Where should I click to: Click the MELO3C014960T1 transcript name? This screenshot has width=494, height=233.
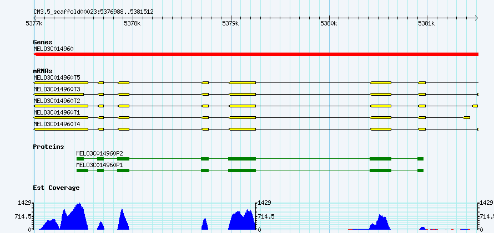[x=57, y=113]
